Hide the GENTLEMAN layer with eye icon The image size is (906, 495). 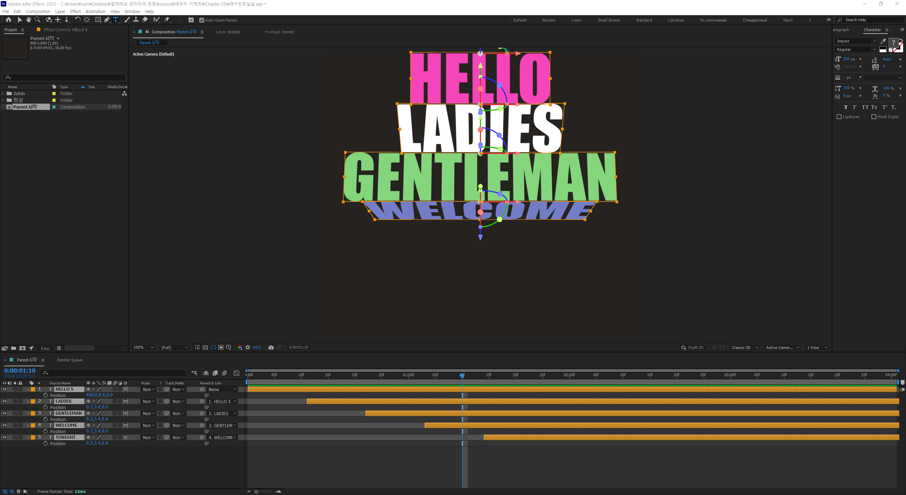[5, 413]
